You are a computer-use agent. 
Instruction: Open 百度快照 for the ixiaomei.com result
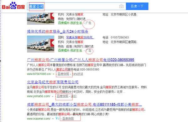point(68,119)
